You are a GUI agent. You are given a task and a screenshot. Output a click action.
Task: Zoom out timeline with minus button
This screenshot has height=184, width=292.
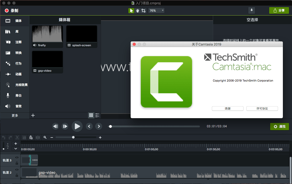(x=52, y=137)
